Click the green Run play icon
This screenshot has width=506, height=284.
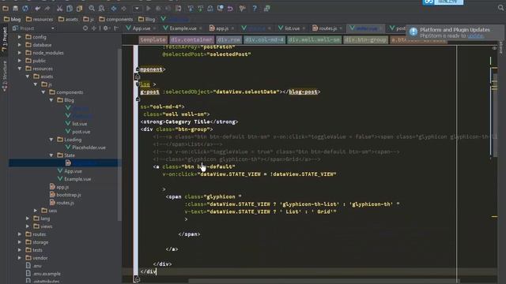pyautogui.click(x=149, y=9)
